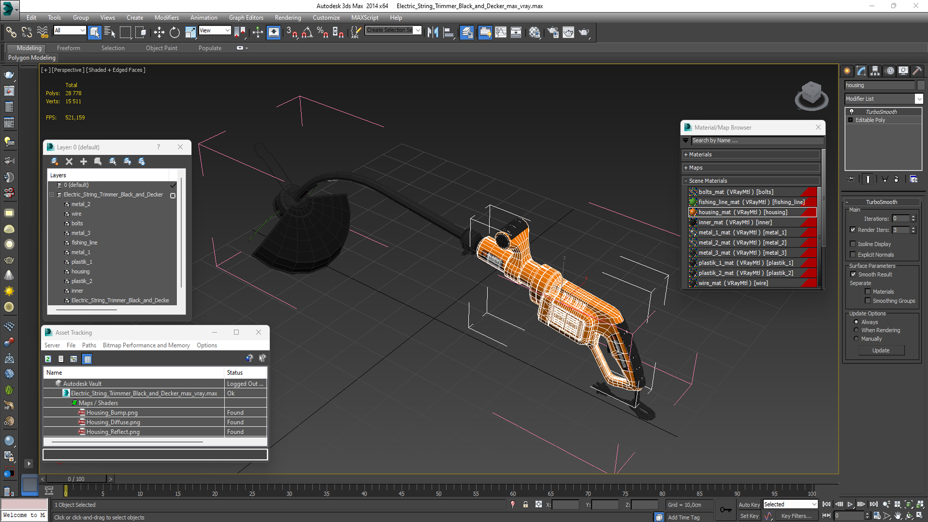The width and height of the screenshot is (928, 522).
Task: Click the object color swatch beside housing
Action: 920,85
